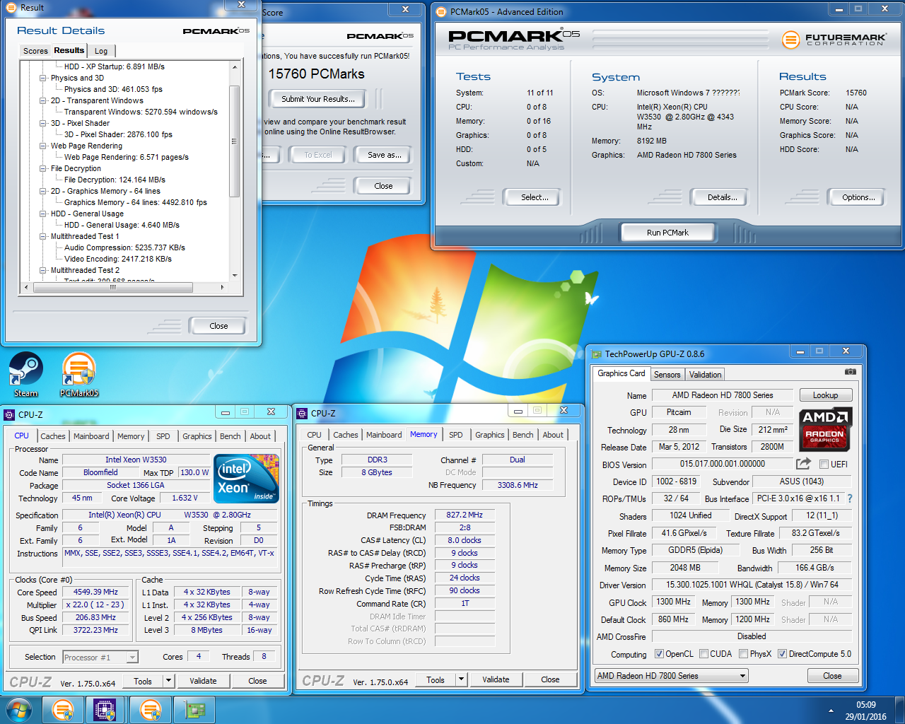Click the DRAM Frequency 827.2 MHz field

click(464, 515)
